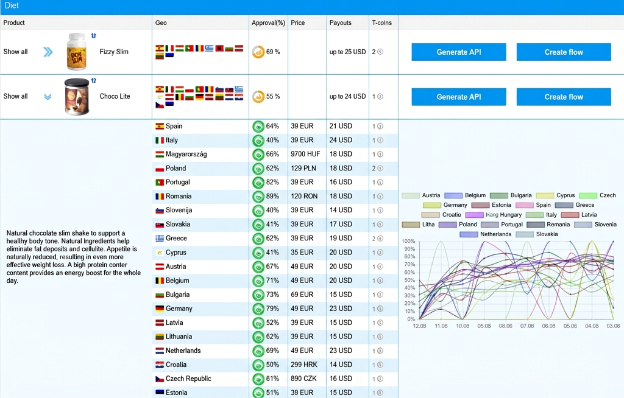This screenshot has height=398, width=624.
Task: Toggle the Austria series swatch in chart legend
Action: click(411, 195)
